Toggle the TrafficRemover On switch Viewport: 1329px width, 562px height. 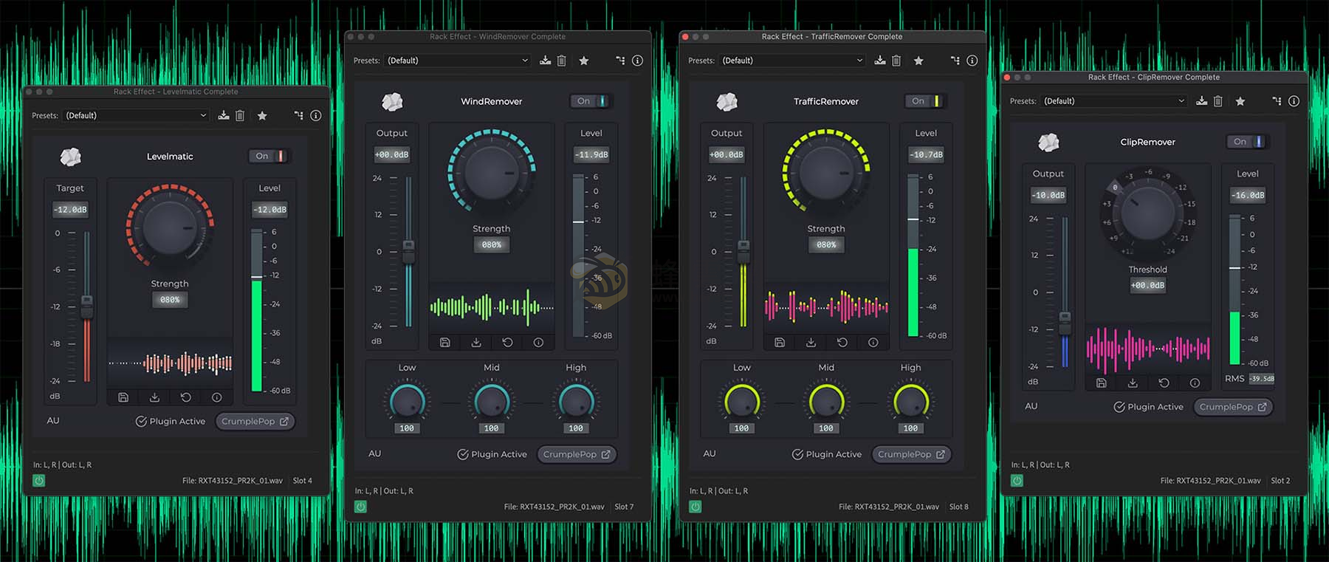(x=926, y=101)
